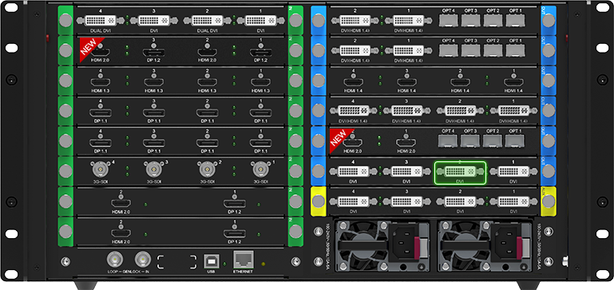Viewport: 614px width, 290px height.
Task: Click the NEW badge on the HDMI 2.0 input card
Action: pyautogui.click(x=91, y=49)
